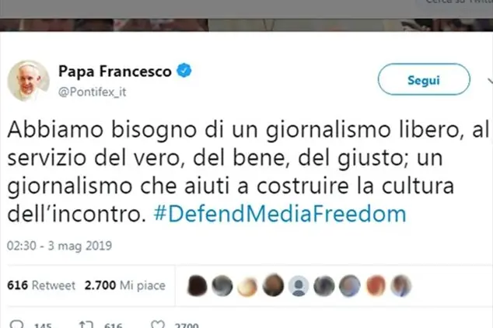Screen dimensions: 493x328
Task: Click the reply speech bubble icon
Action: pos(16,324)
